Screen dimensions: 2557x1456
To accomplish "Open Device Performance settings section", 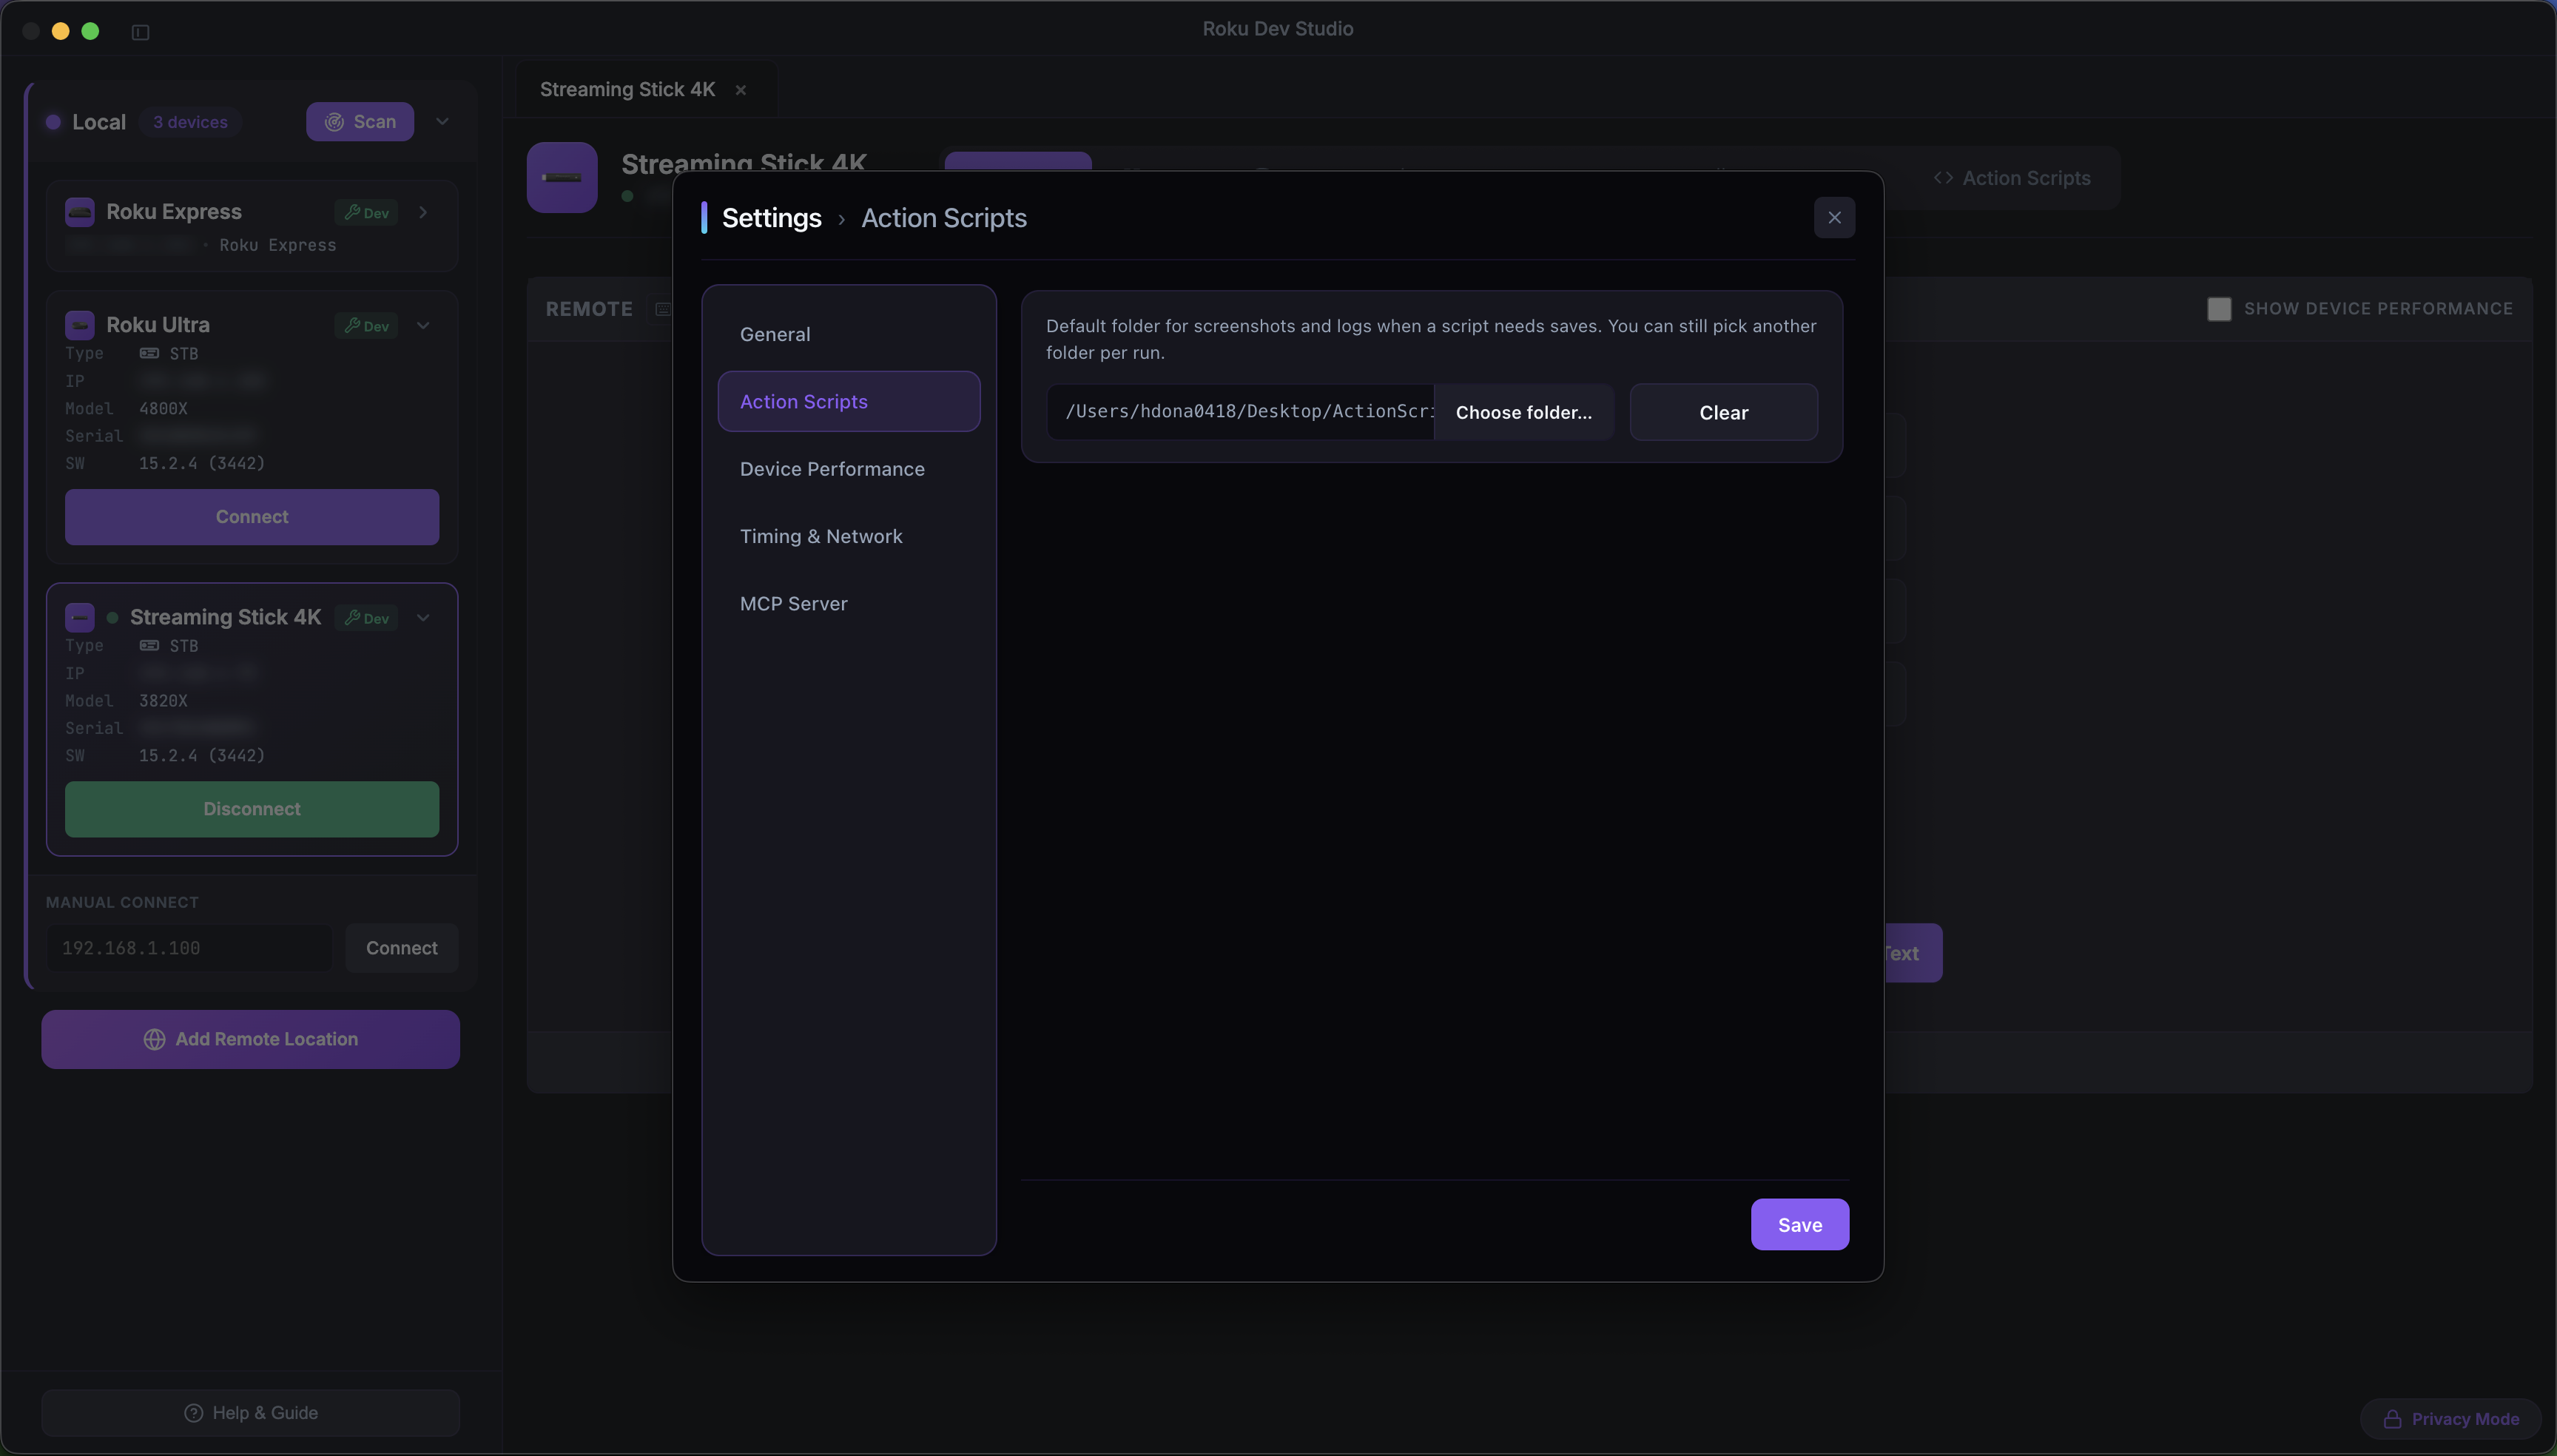I will [848, 469].
